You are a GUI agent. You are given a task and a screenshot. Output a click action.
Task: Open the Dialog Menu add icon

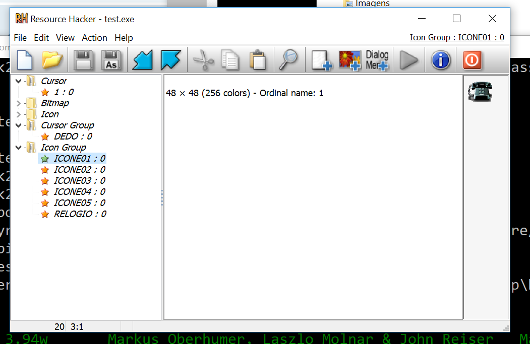coord(377,60)
